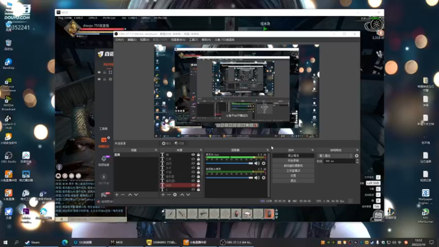Image resolution: width=439 pixels, height=247 pixels.
Task: Remove scene with minus icon in scenes panel
Action: pos(123,194)
